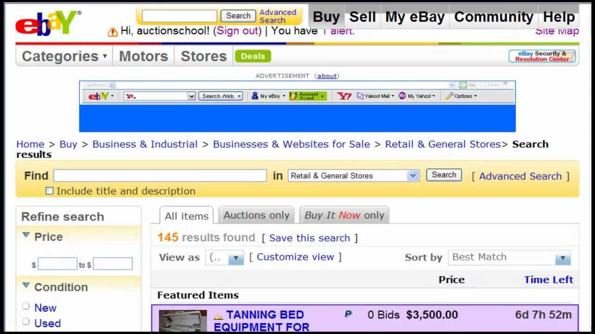Image resolution: width=595 pixels, height=334 pixels.
Task: Open the bracketed Advanced Search link in the Find bar
Action: [520, 176]
